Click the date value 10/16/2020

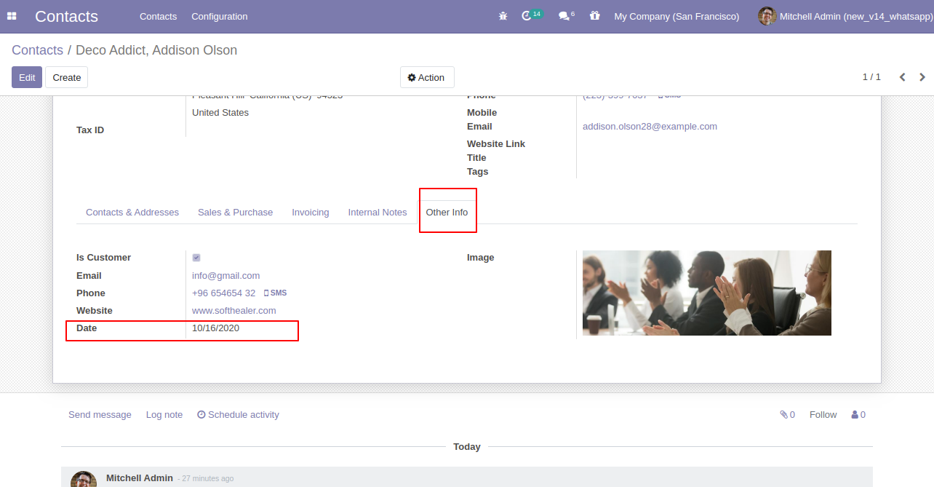[x=216, y=328]
